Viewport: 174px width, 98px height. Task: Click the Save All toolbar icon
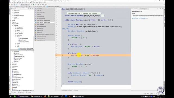click(12, 5)
